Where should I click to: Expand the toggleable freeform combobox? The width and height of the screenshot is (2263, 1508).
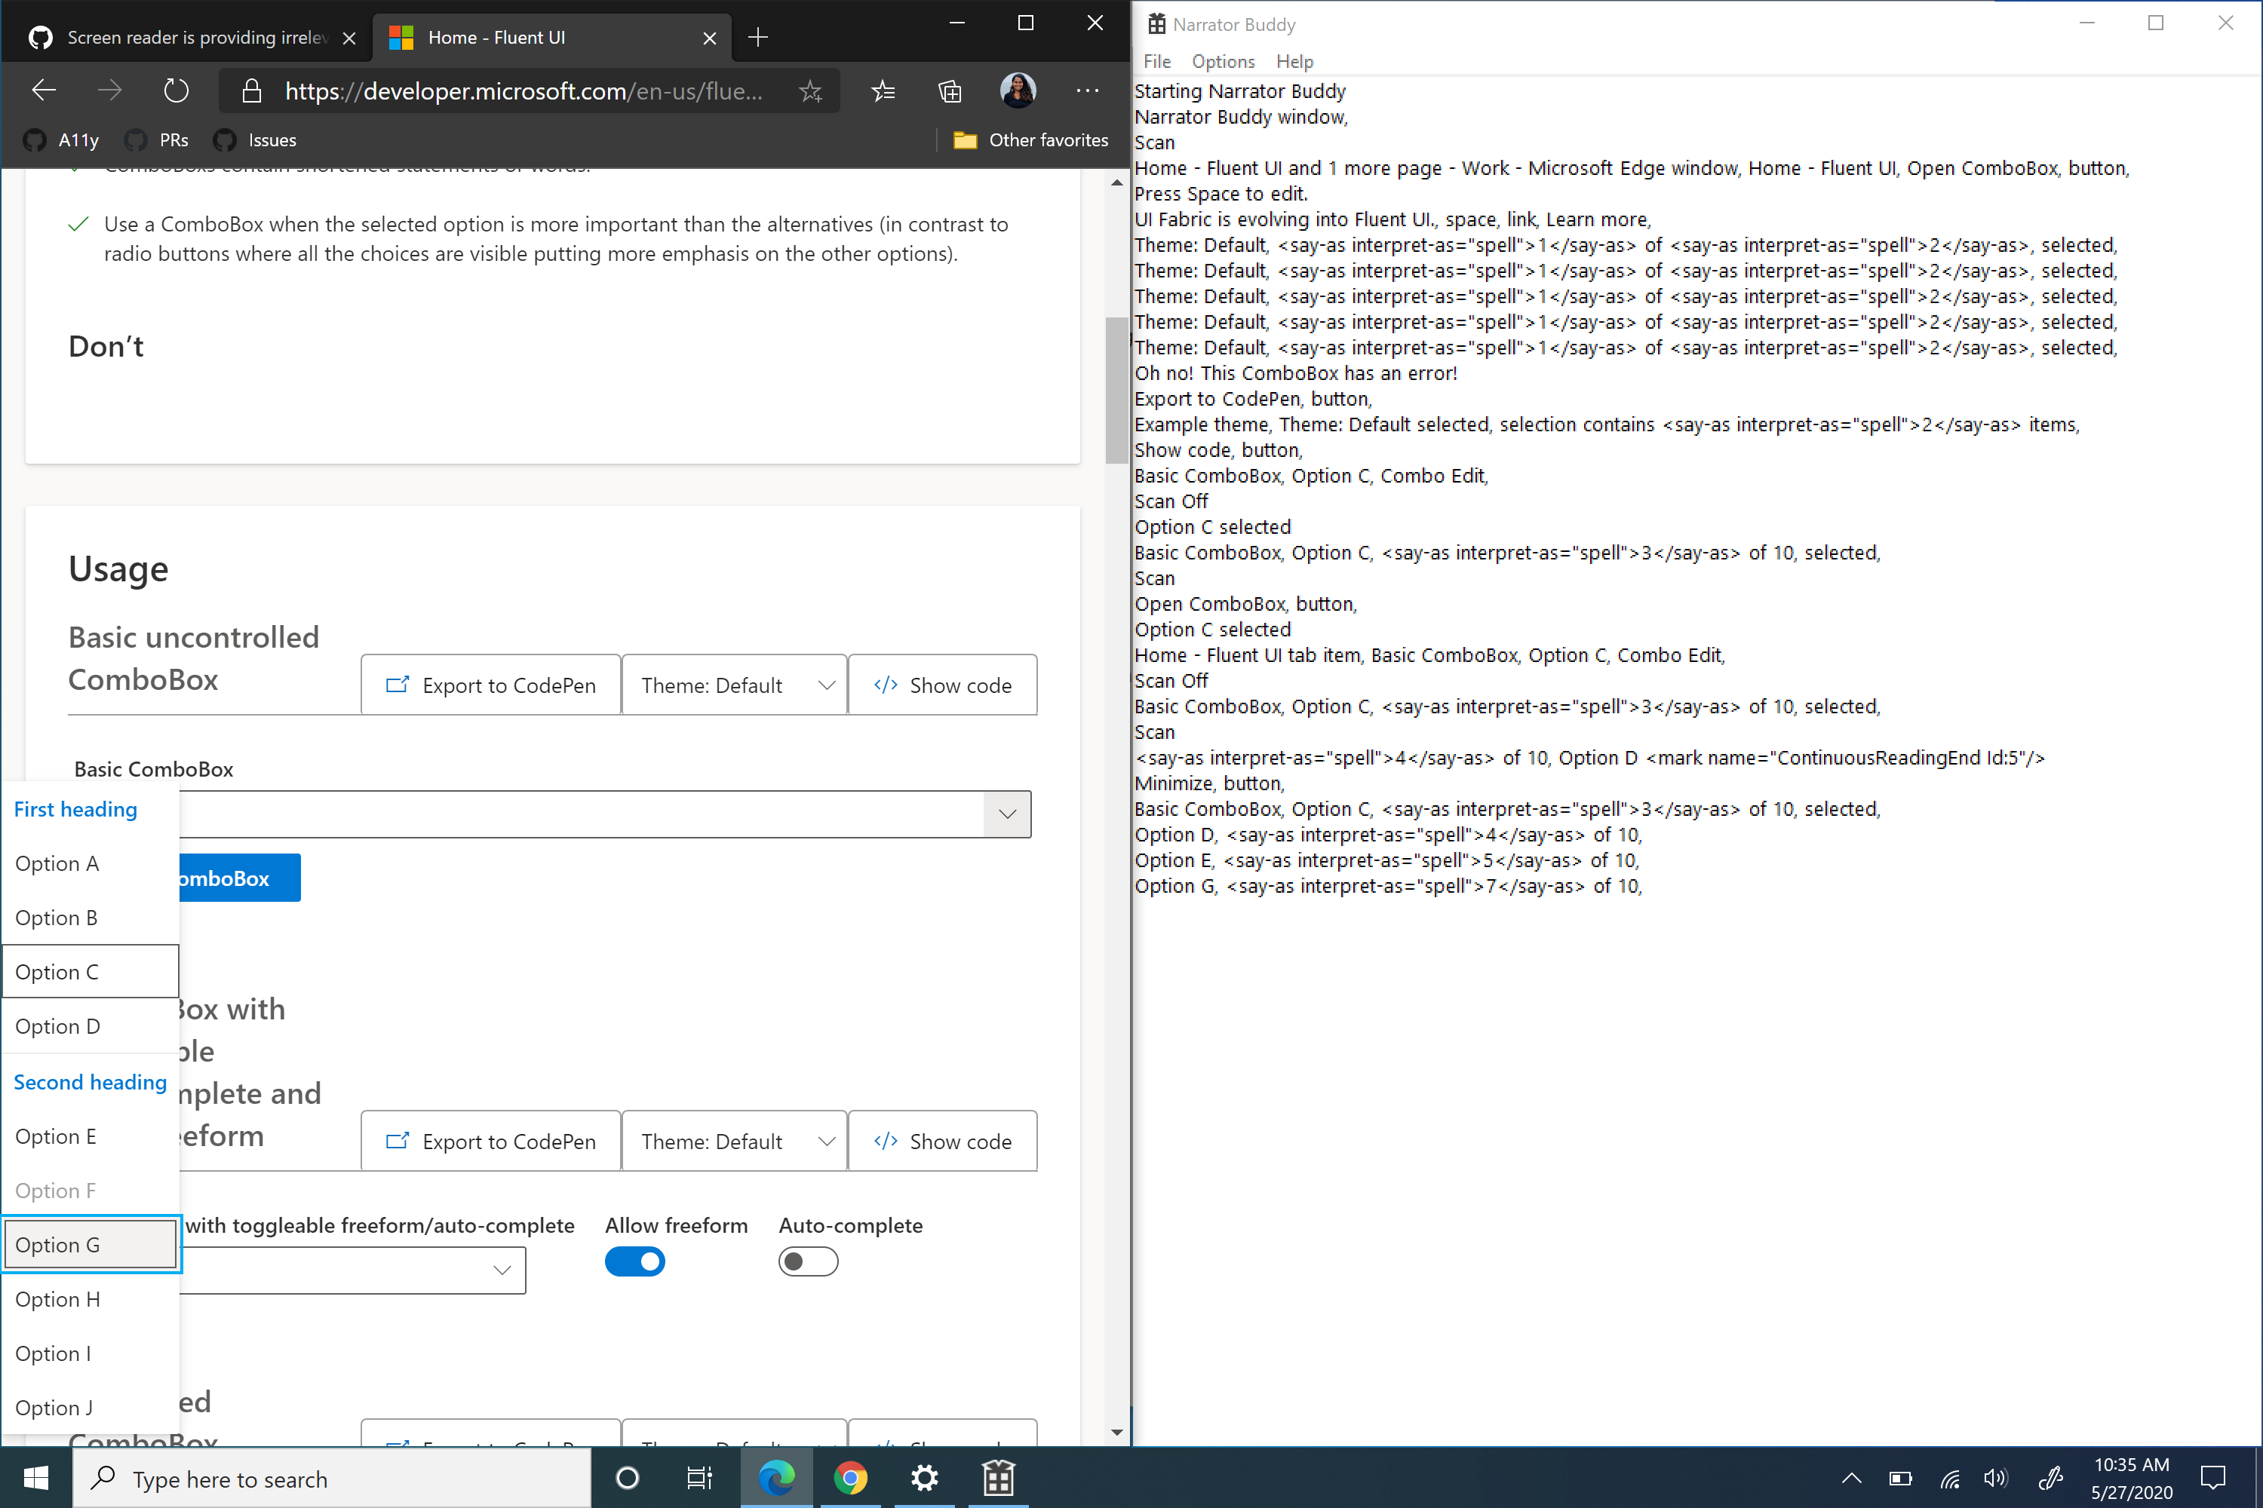[502, 1270]
